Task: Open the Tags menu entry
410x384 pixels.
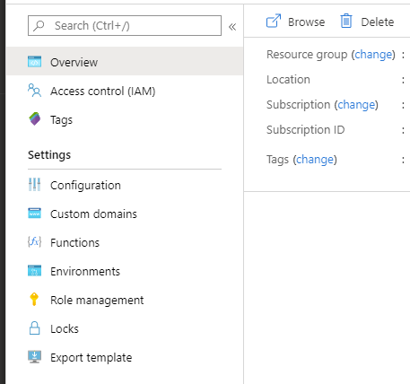Action: pyautogui.click(x=125, y=119)
